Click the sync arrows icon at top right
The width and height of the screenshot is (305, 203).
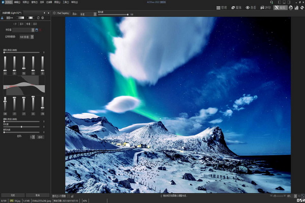click(x=302, y=8)
